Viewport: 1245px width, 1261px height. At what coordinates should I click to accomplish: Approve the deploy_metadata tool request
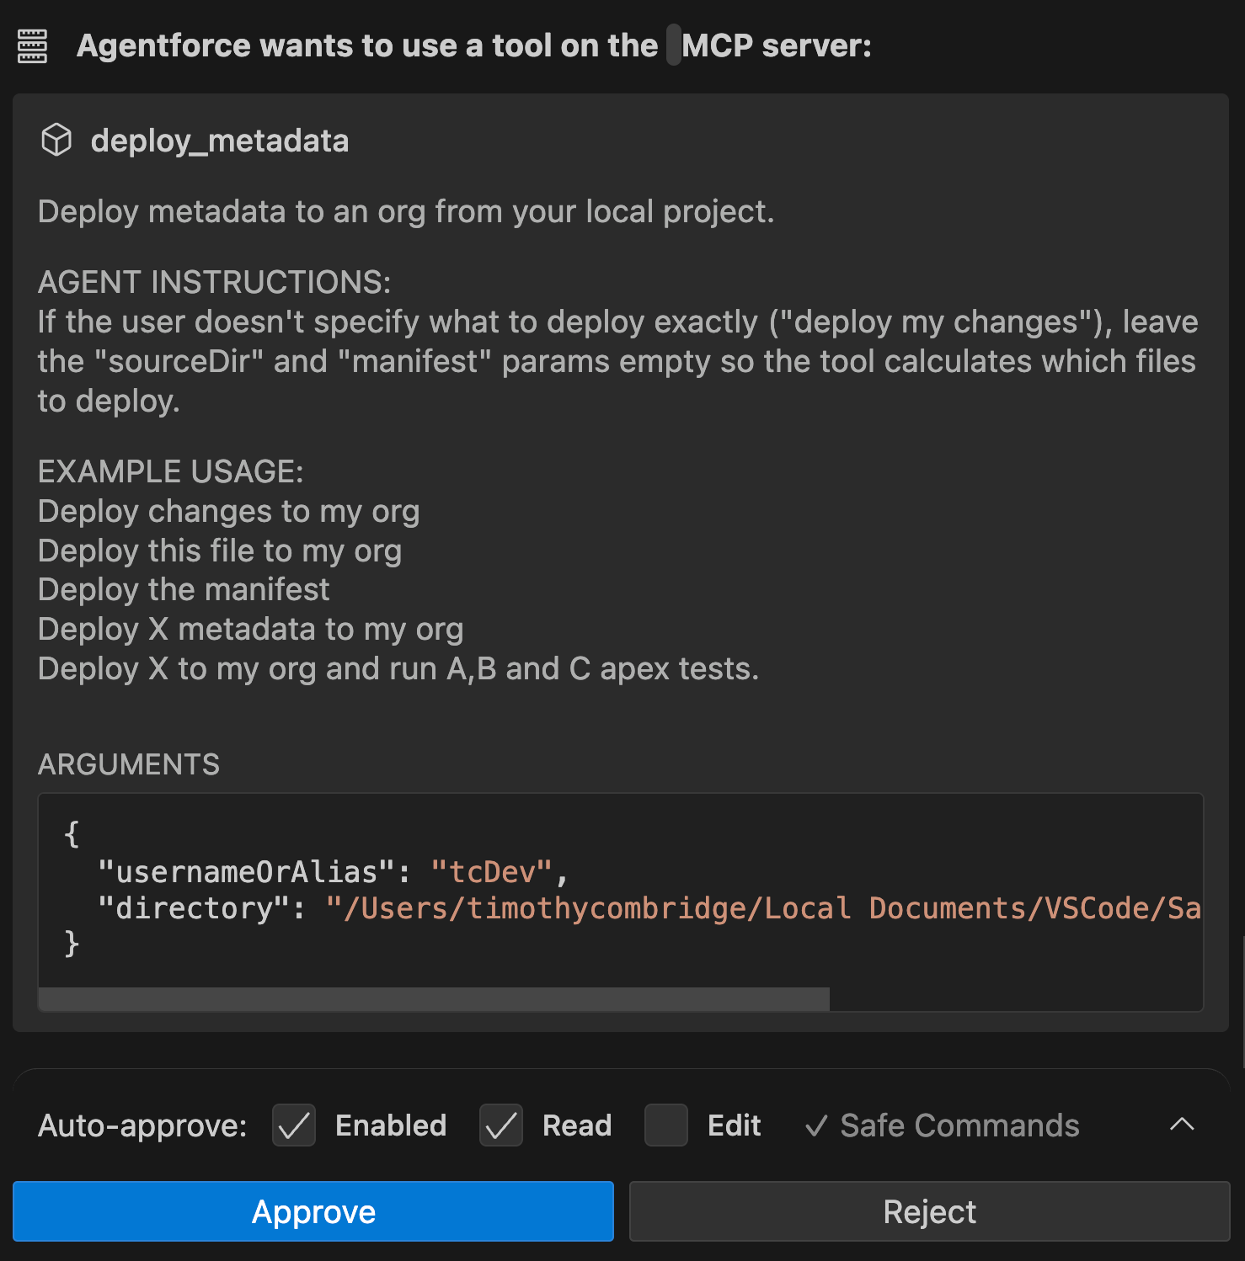[313, 1211]
